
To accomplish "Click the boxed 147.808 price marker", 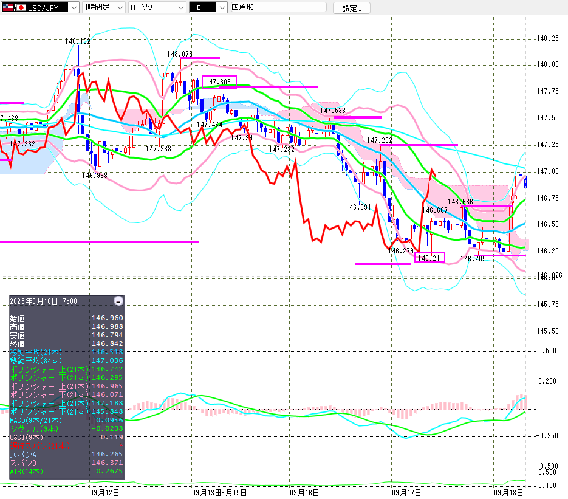I will pyautogui.click(x=218, y=81).
